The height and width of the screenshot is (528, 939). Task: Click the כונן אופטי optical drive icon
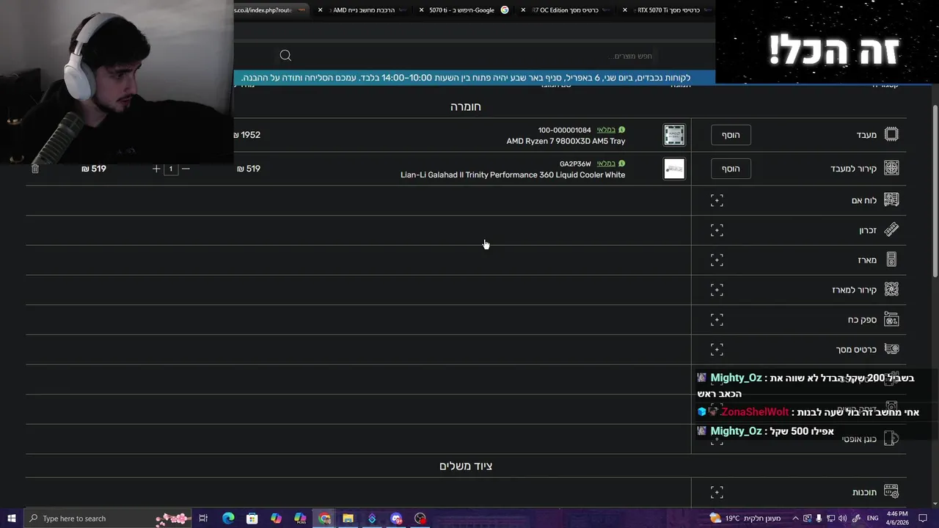click(x=891, y=439)
